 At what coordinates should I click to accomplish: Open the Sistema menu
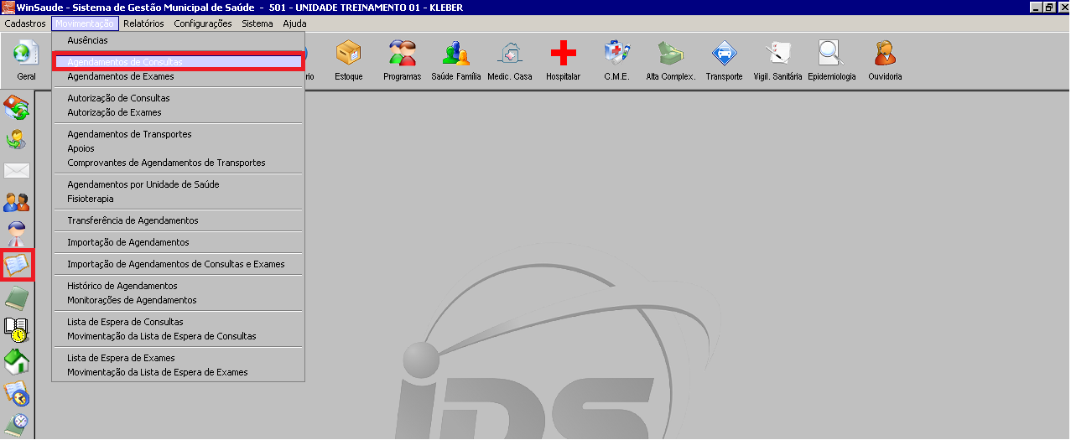click(257, 23)
